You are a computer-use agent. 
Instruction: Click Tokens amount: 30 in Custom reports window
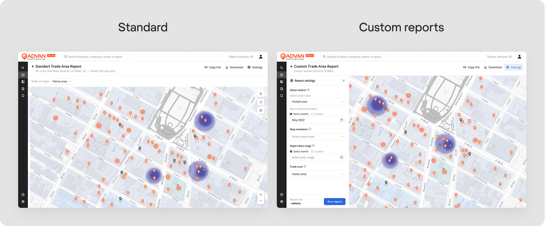pyautogui.click(x=499, y=57)
